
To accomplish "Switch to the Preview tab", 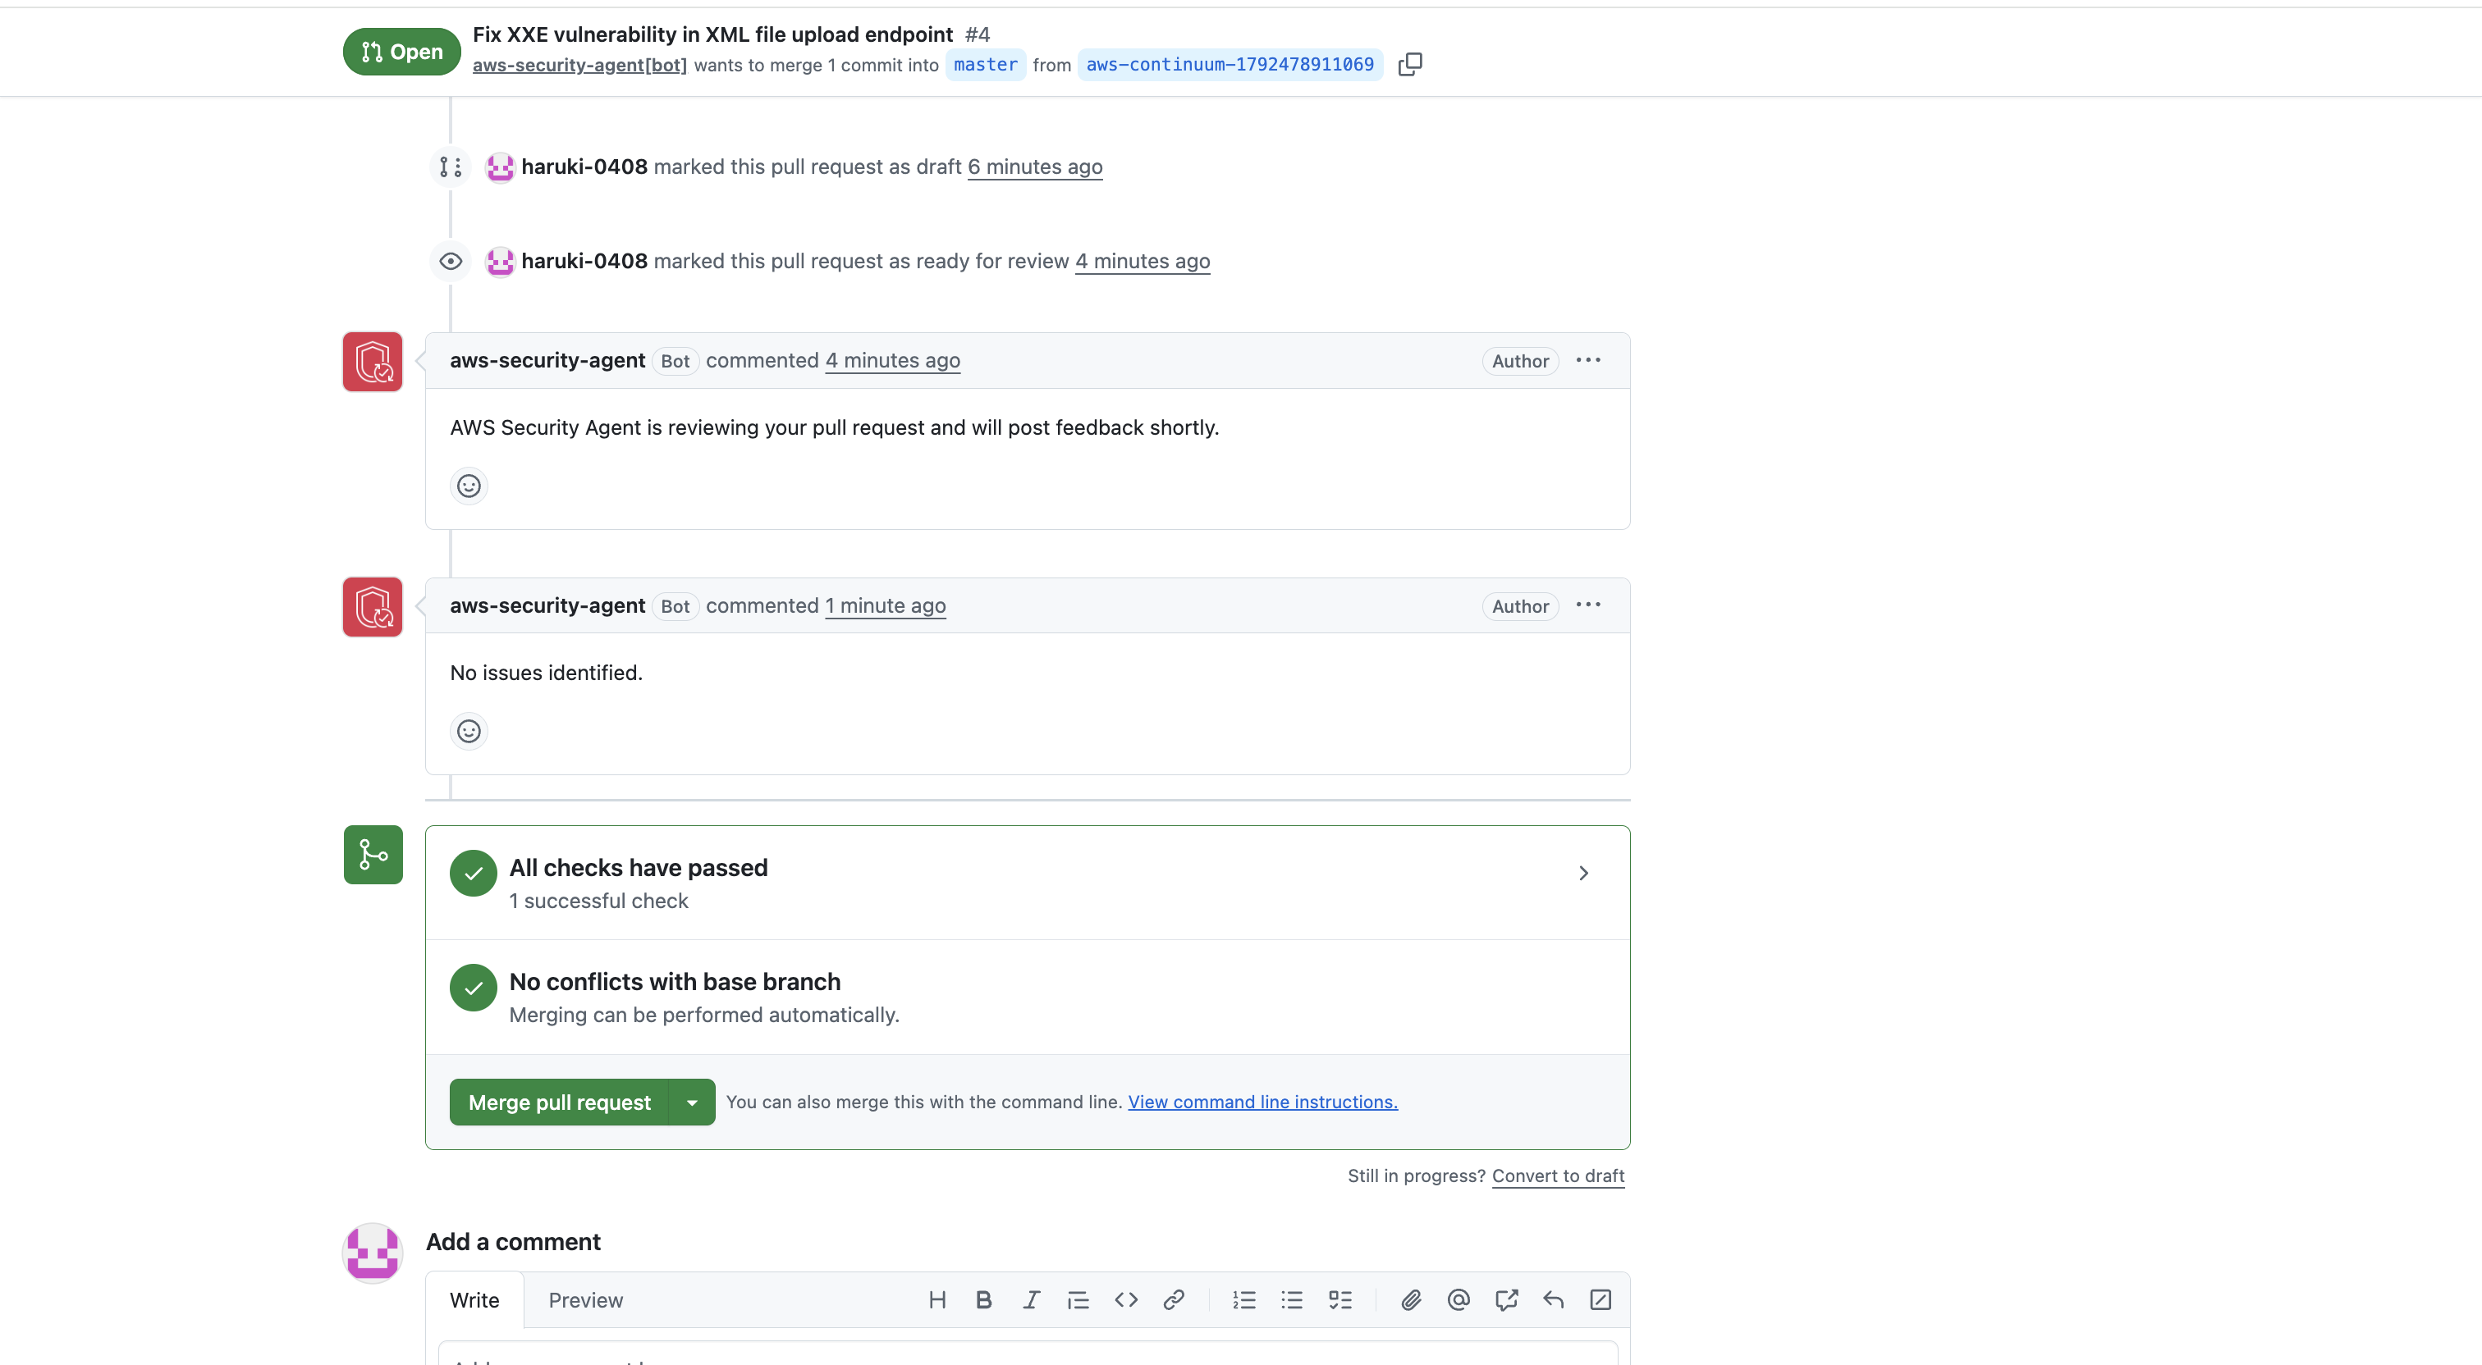I will [585, 1300].
